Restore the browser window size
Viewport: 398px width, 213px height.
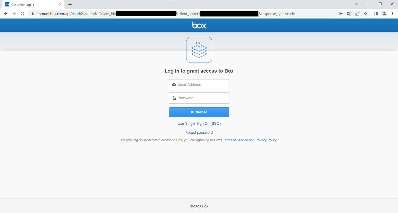(380, 4)
